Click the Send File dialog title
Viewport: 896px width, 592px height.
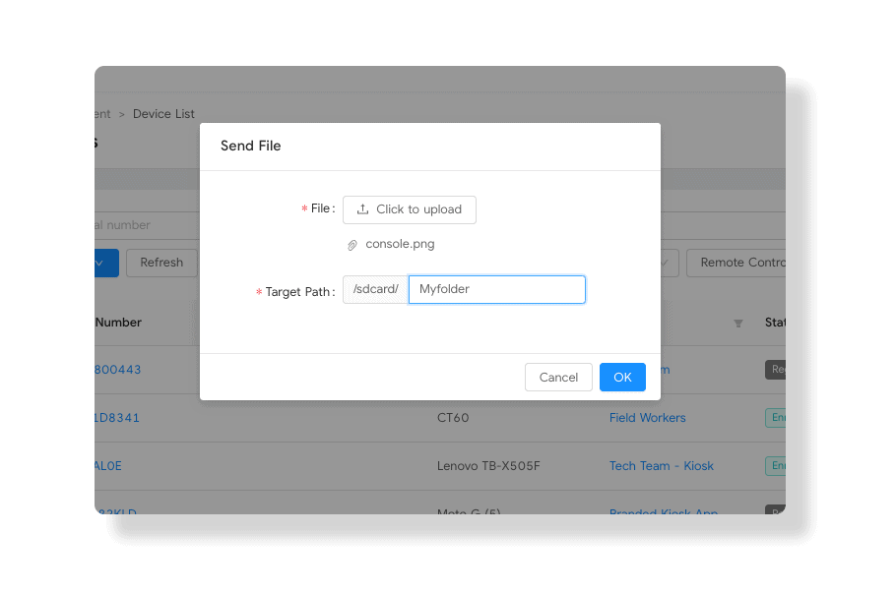(x=251, y=146)
